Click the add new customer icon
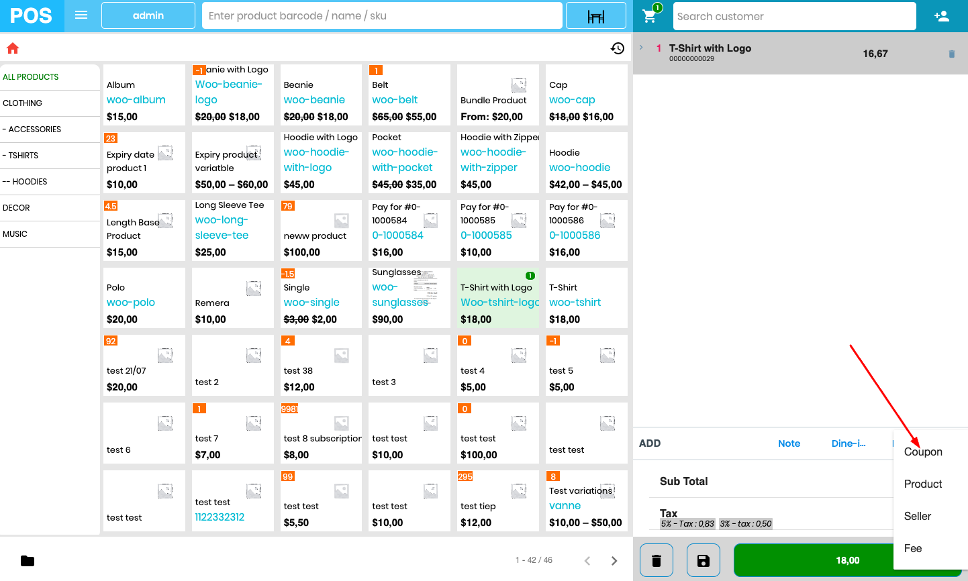 940,15
